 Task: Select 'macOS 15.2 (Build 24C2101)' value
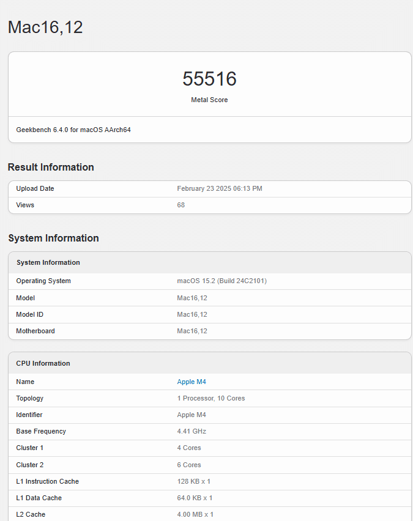[221, 281]
